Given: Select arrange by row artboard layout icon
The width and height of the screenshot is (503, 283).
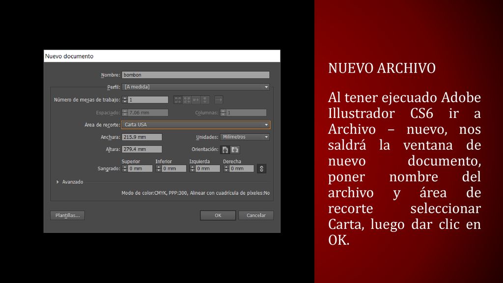Looking at the screenshot, I should tap(196, 100).
